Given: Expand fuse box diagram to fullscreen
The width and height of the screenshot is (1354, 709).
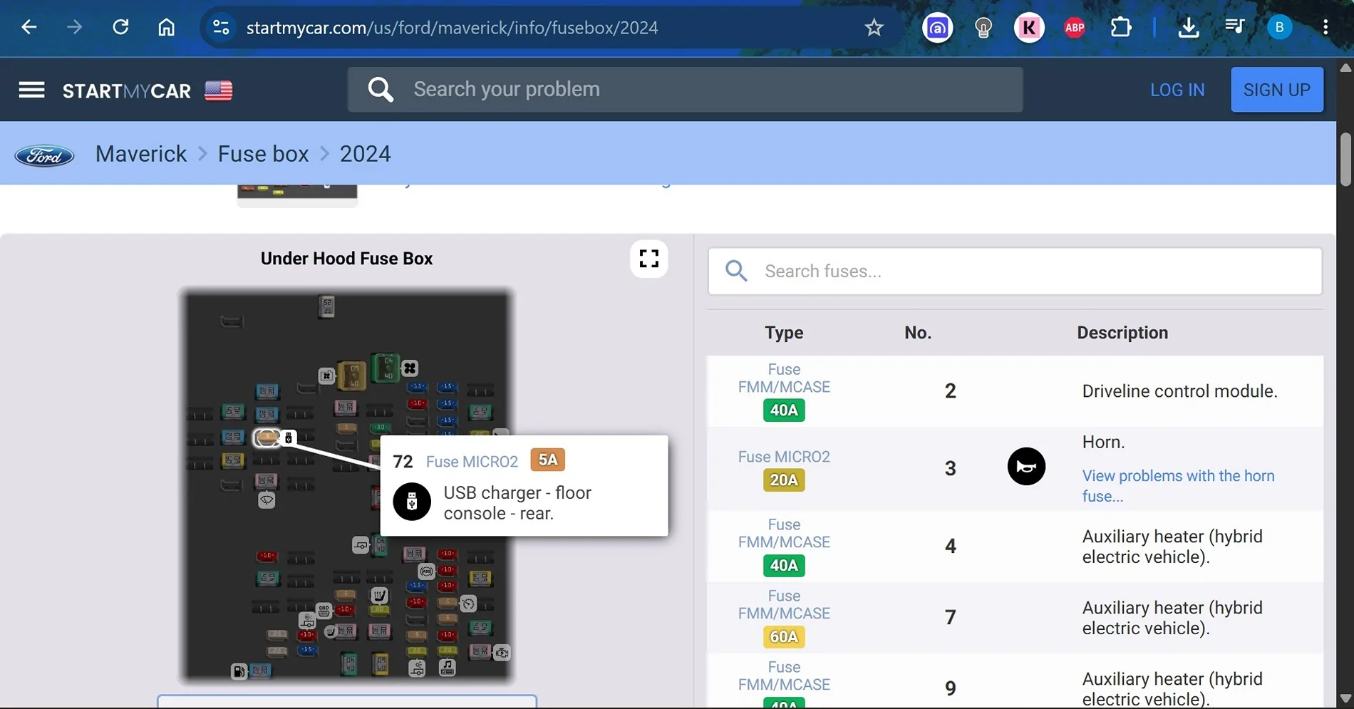Looking at the screenshot, I should pyautogui.click(x=648, y=258).
